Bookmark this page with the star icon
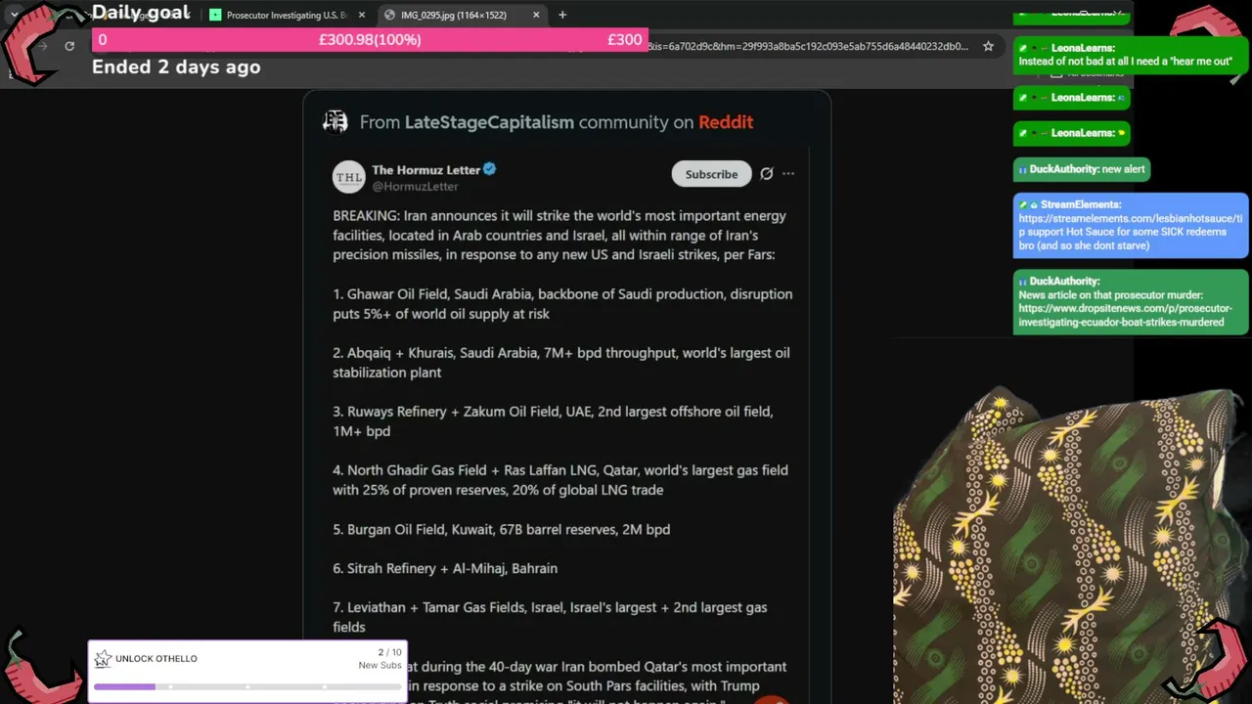The width and height of the screenshot is (1252, 704). [988, 46]
